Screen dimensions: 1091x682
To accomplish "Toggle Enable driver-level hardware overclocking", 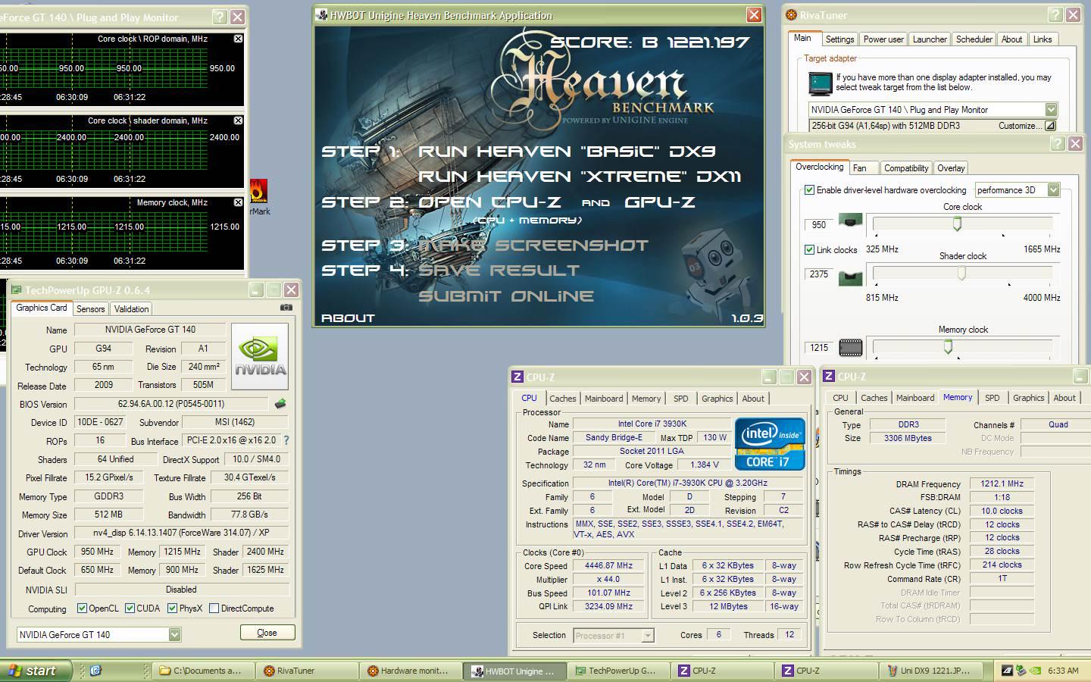I will click(x=809, y=189).
